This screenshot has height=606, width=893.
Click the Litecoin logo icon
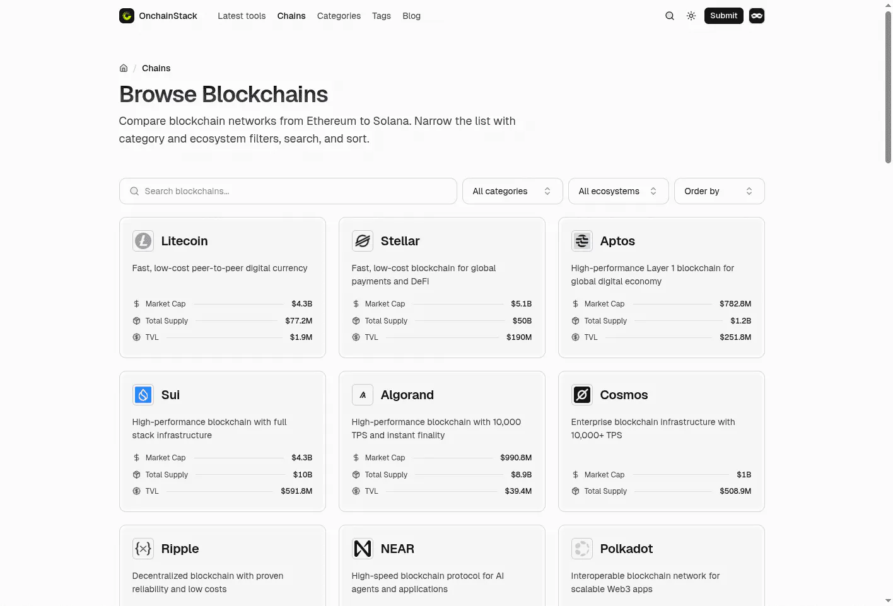[143, 241]
